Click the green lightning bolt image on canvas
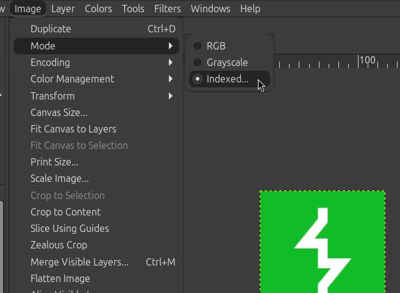The image size is (400, 293). pyautogui.click(x=323, y=242)
